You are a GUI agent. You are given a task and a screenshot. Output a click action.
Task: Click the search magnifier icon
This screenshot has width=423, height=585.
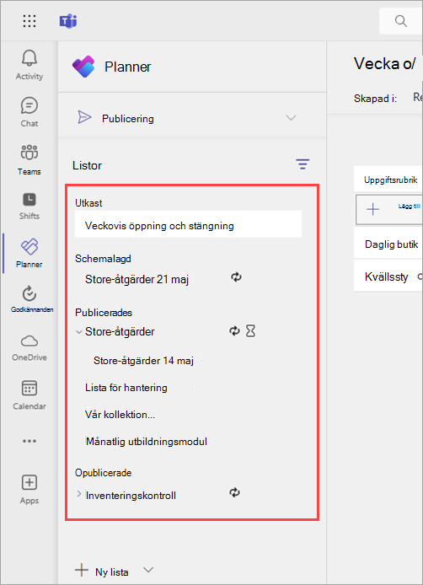coord(400,21)
